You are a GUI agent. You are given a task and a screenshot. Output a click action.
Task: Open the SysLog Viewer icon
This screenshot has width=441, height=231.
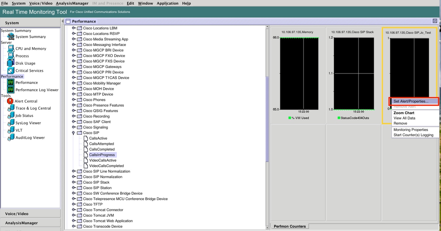coord(11,123)
